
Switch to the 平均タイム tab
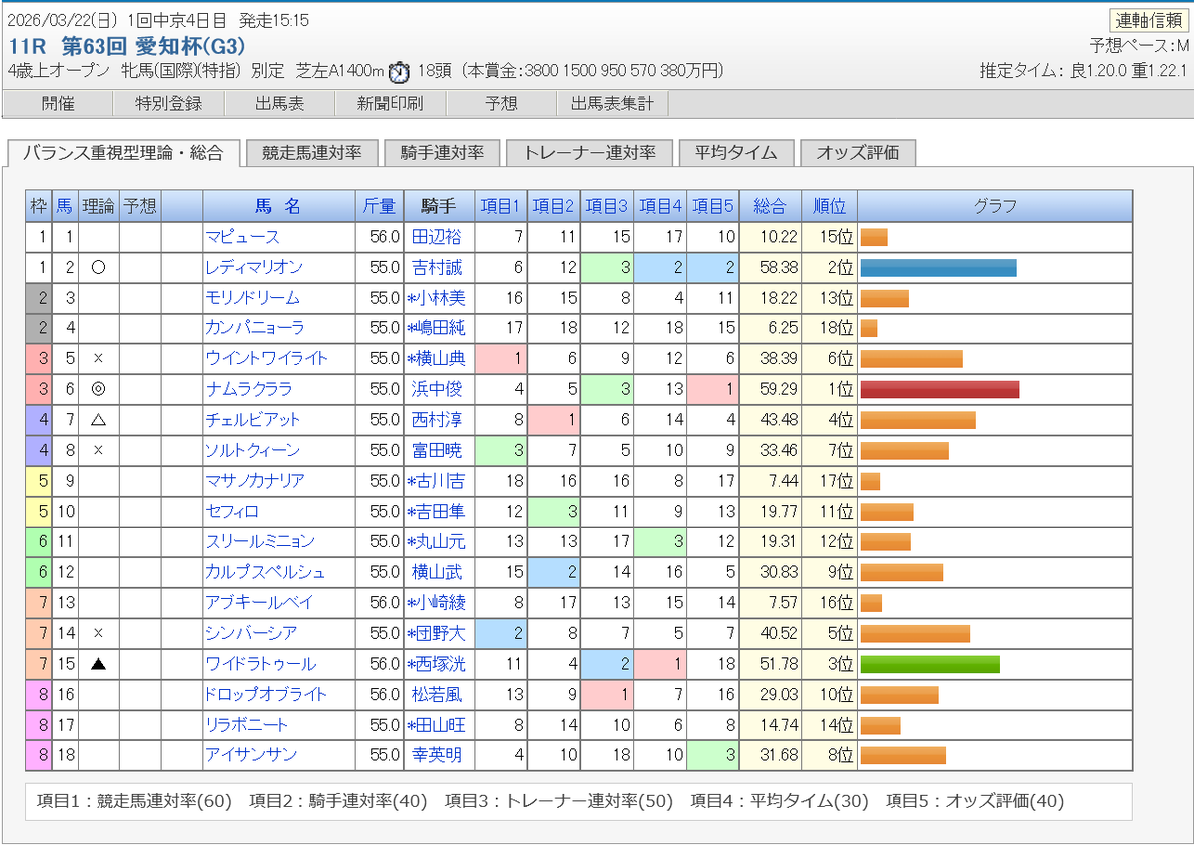coord(736,153)
